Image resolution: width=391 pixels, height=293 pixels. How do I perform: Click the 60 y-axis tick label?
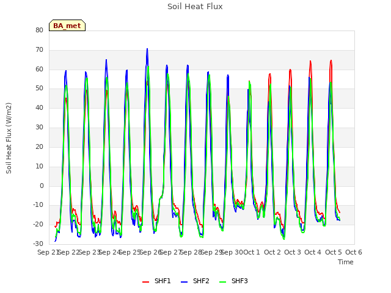(x=39, y=69)
